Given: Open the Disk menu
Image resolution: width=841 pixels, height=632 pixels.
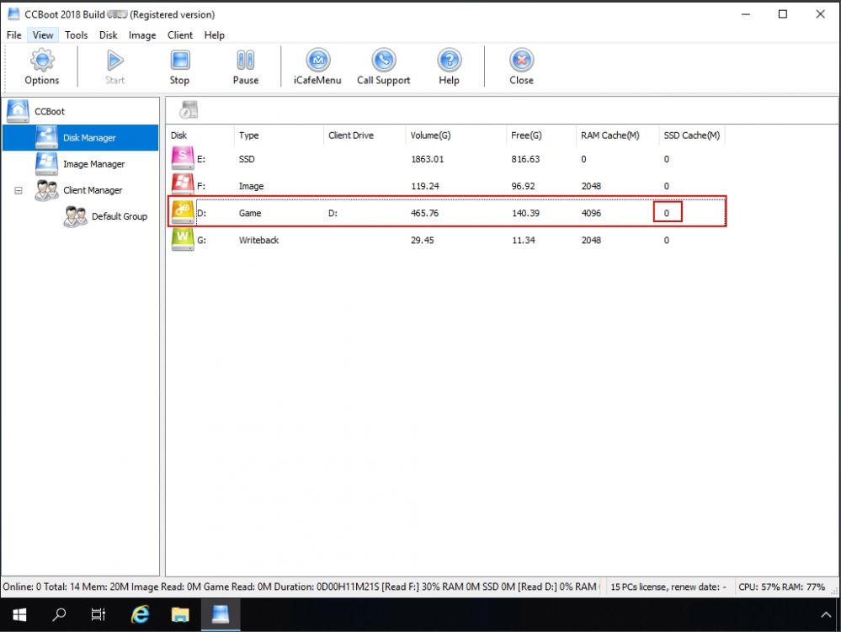Looking at the screenshot, I should coord(109,35).
